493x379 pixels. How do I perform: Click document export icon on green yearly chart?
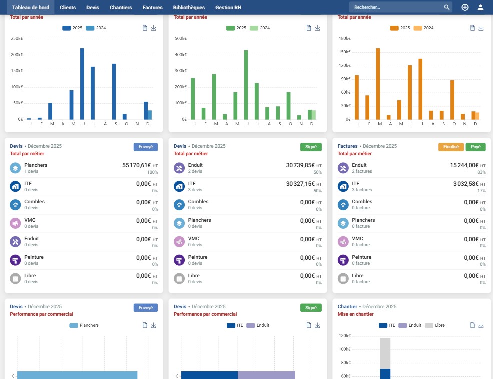(309, 28)
